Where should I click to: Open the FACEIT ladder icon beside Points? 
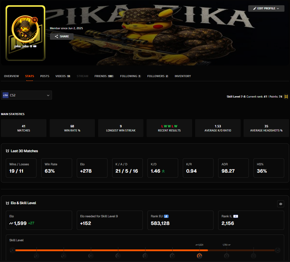286,97
